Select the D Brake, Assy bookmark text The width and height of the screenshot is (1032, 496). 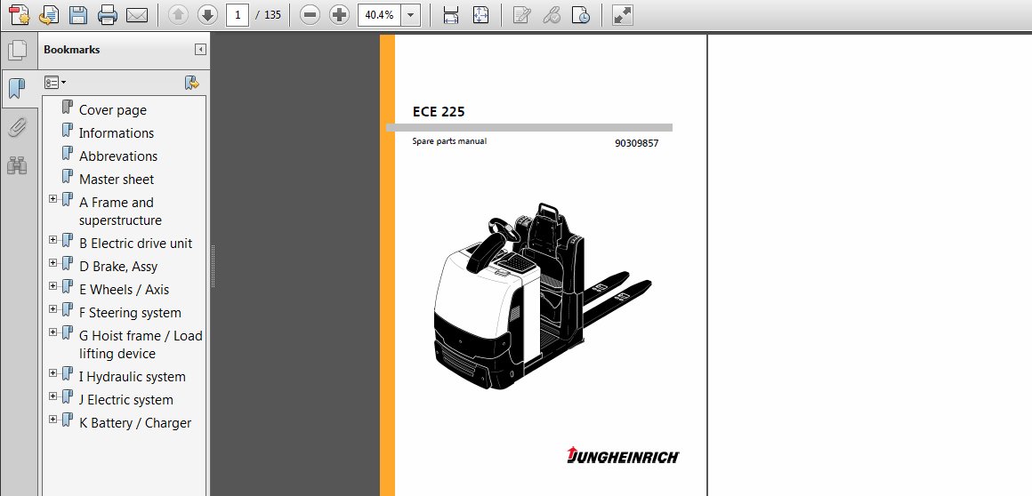click(x=118, y=267)
